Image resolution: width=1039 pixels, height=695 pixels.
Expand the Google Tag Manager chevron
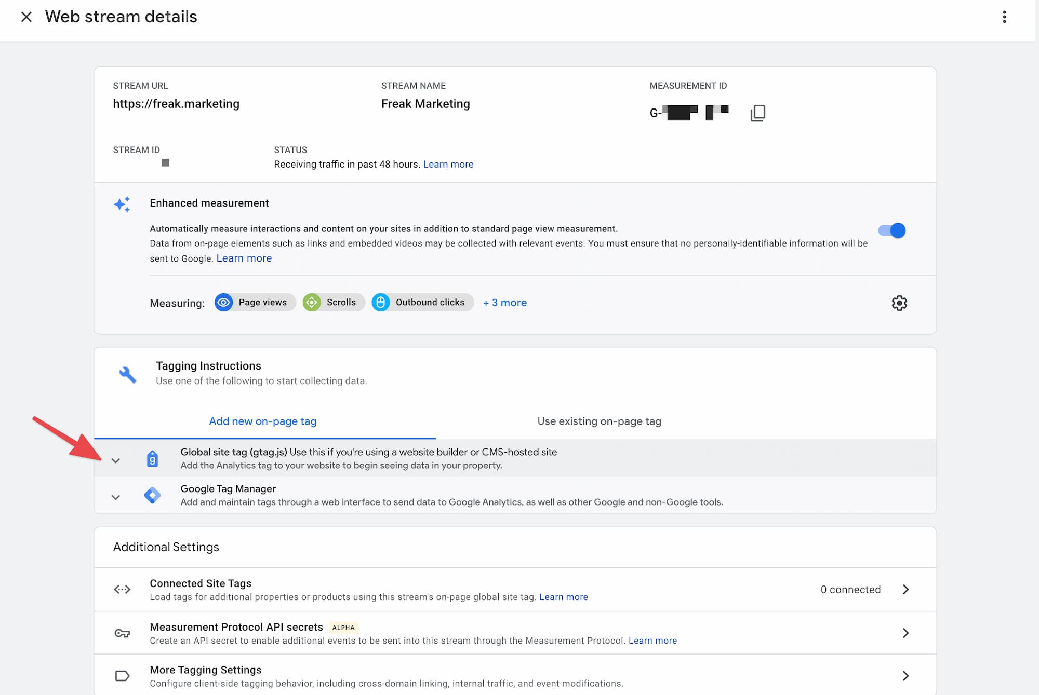tap(116, 497)
